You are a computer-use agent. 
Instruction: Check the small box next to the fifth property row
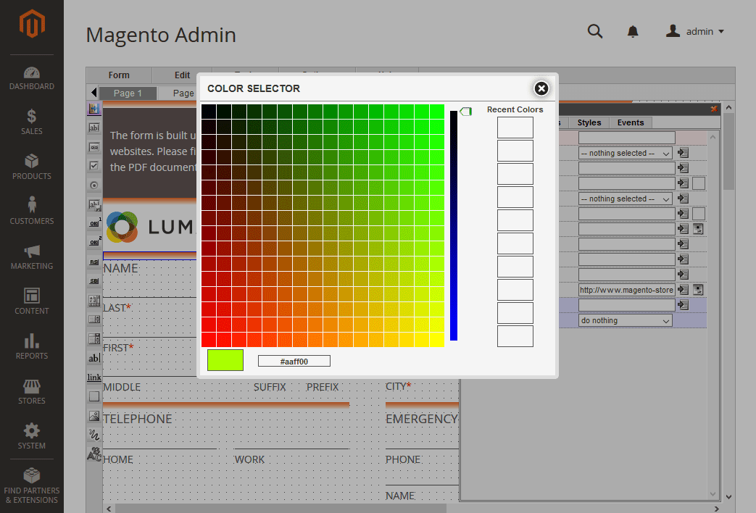coord(698,213)
